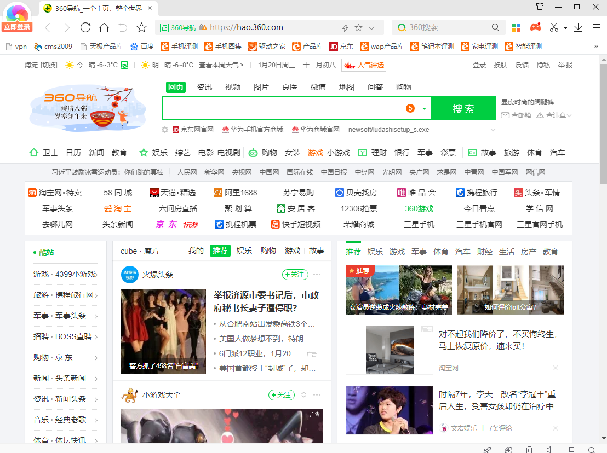Click 换肤 at page top
Image resolution: width=607 pixels, height=453 pixels.
coord(501,65)
